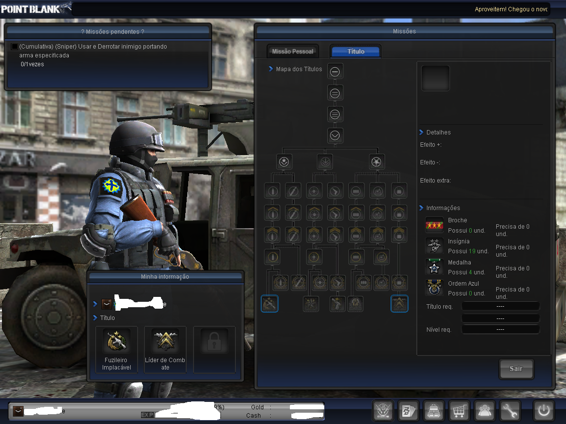The width and height of the screenshot is (566, 424).
Task: Select the blue-highlighted crossed-rifles title icon
Action: point(270,304)
